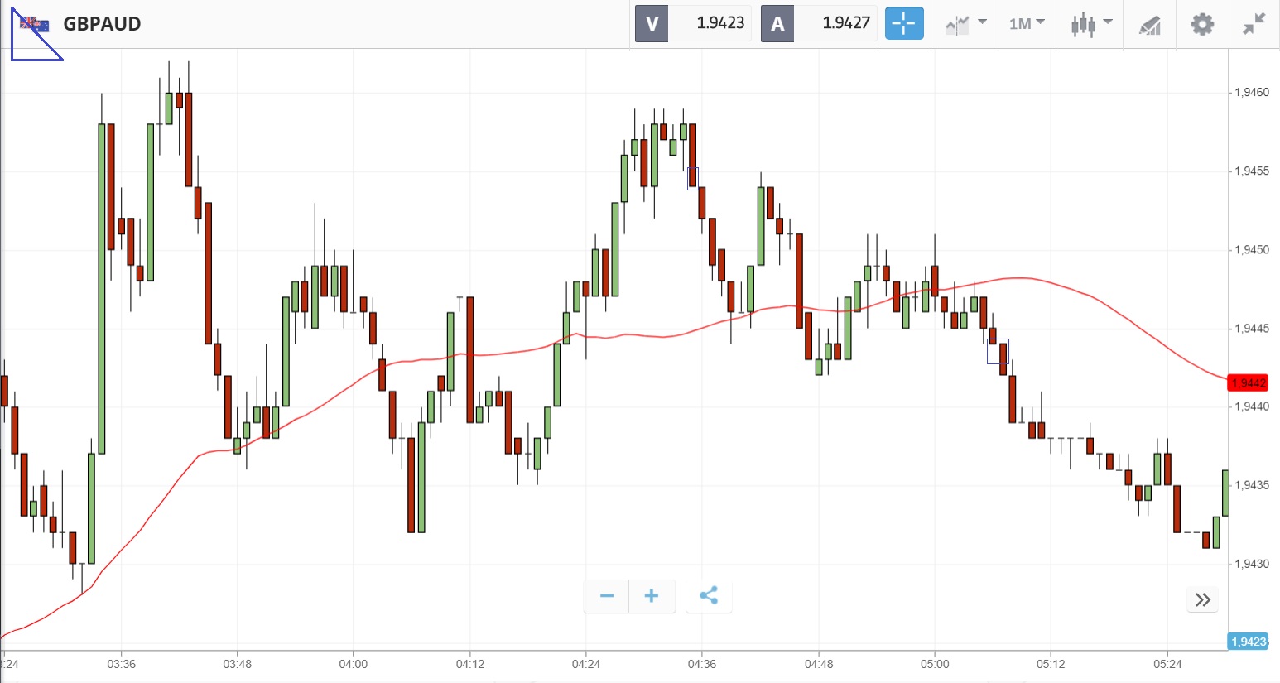The width and height of the screenshot is (1280, 683).
Task: Click the V sell price button
Action: (x=693, y=23)
